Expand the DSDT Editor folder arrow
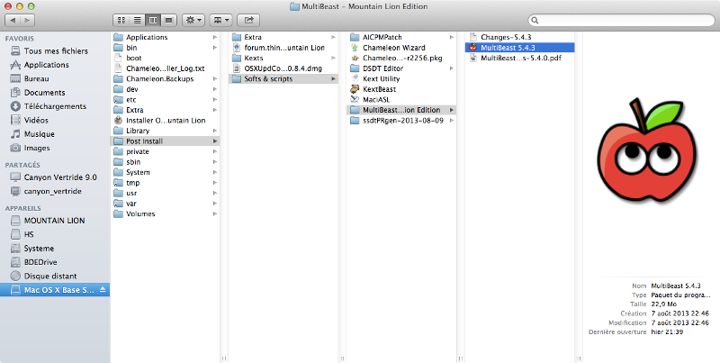 452,68
